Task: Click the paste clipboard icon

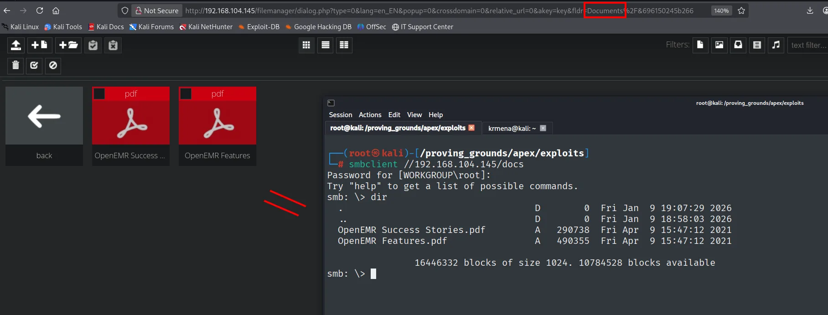Action: tap(93, 45)
